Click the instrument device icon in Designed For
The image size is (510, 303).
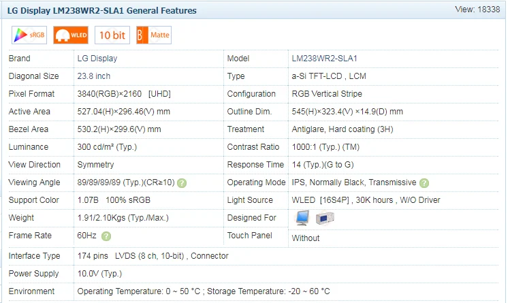click(x=325, y=218)
